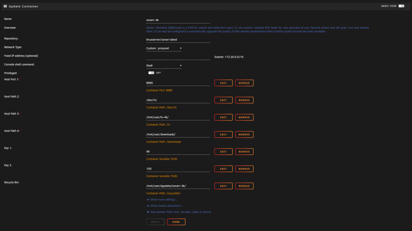Edit the Key 2 variable
Screen dimensions: 412x231
tap(223, 169)
